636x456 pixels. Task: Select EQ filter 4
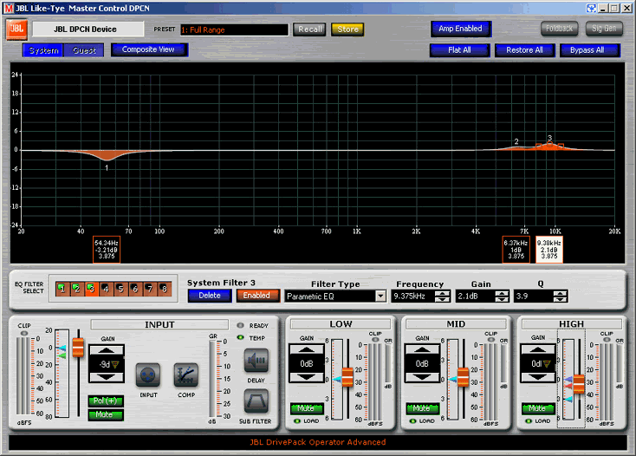(x=107, y=289)
